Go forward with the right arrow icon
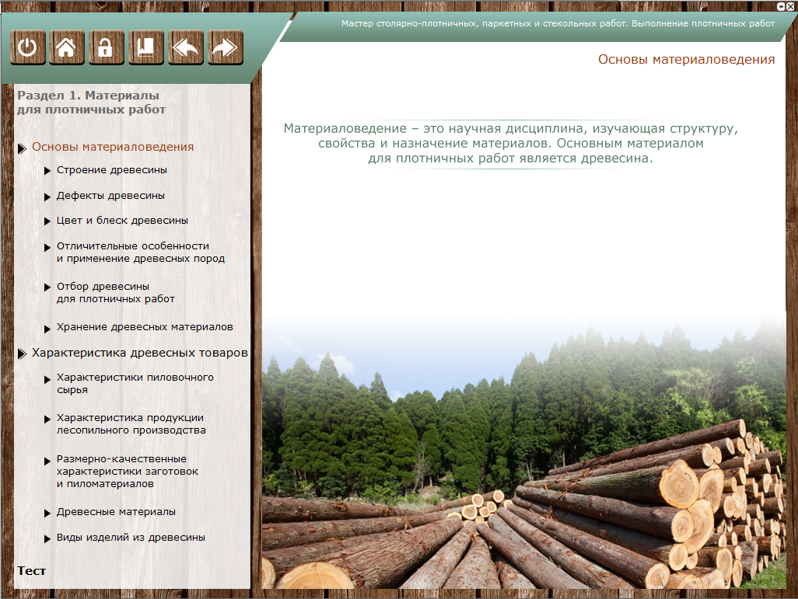Viewport: 798px width, 599px height. 224,48
